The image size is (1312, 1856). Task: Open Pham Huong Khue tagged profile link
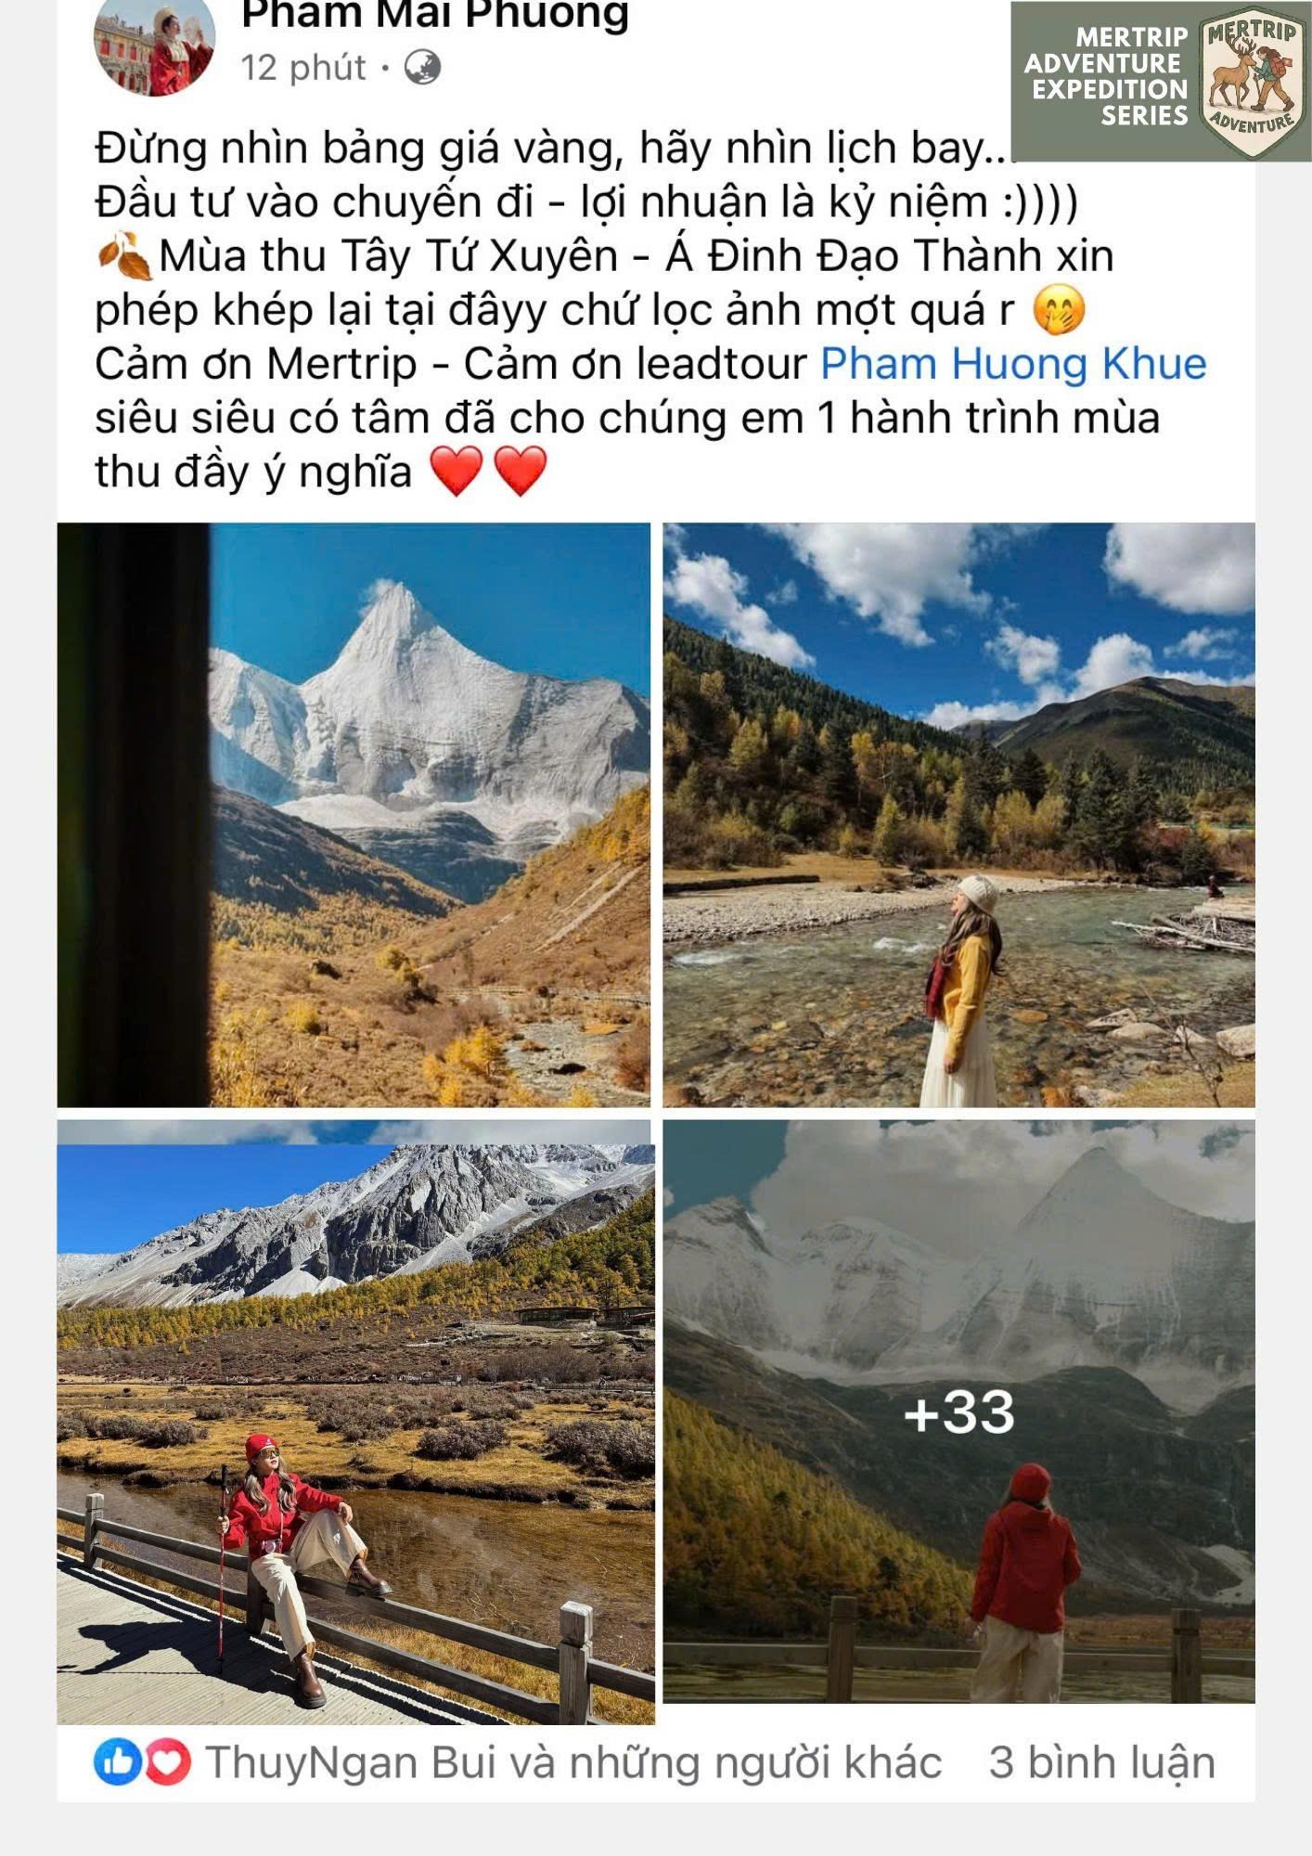coord(1013,364)
